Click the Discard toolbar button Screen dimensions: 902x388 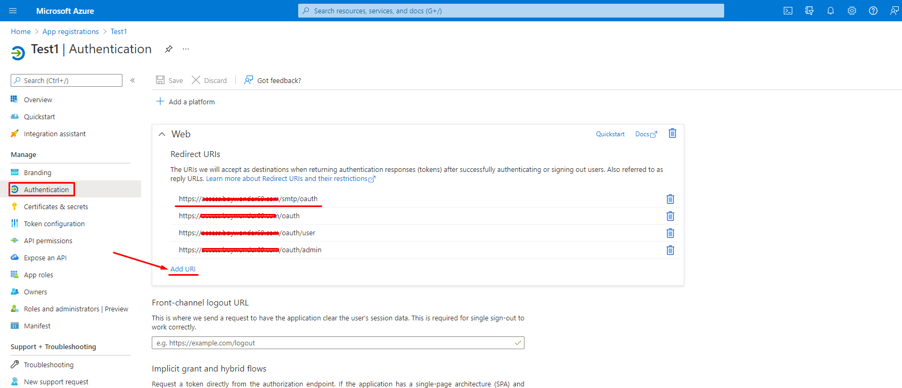209,80
